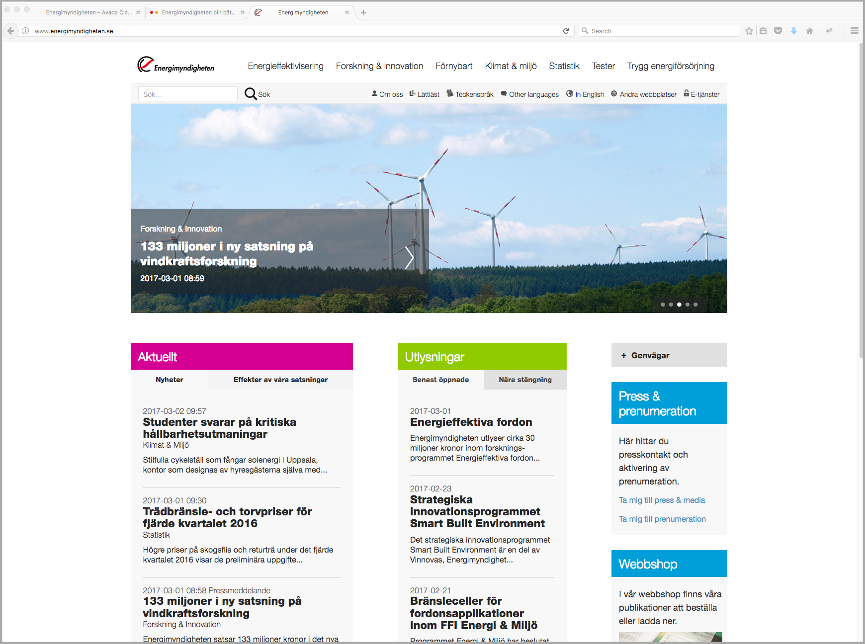This screenshot has width=865, height=644.
Task: Open the bug extension icon in the toolbar
Action: [829, 31]
